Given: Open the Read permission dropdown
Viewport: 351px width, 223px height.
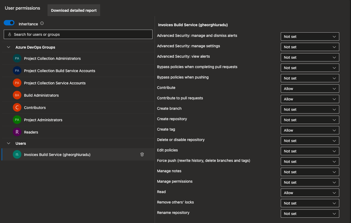Looking at the screenshot, I should pyautogui.click(x=310, y=193).
